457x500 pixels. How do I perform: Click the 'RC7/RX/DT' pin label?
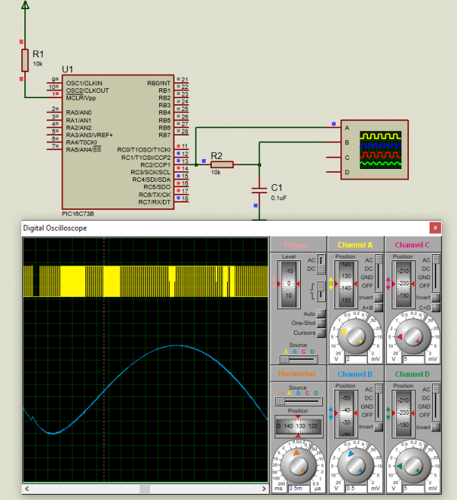(x=155, y=202)
